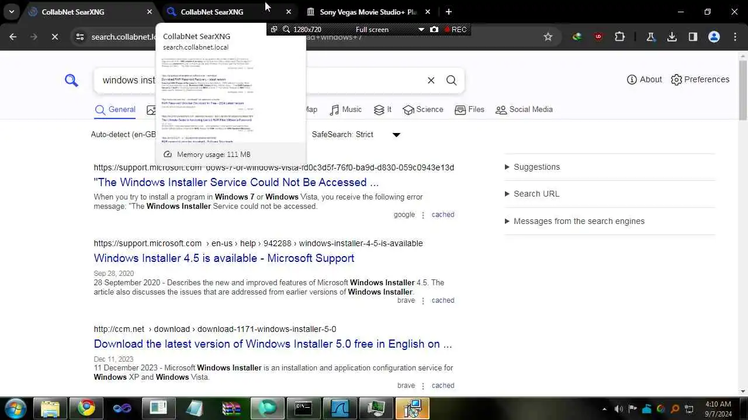
Task: Open Chrome from the taskbar
Action: pos(86,408)
